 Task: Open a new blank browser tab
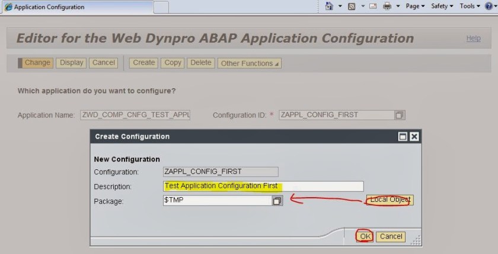pos(161,7)
